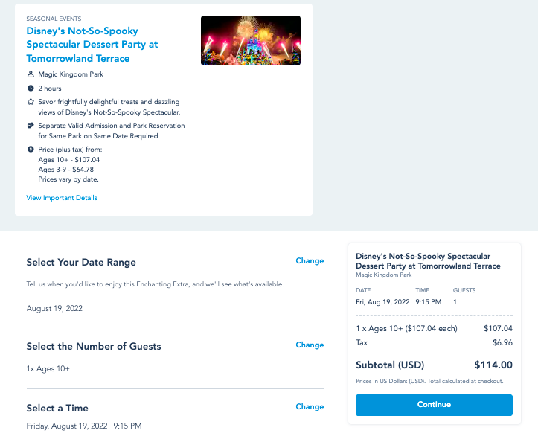Viewport: 538px width, 442px height.
Task: Click the clock icon next to 2 hours
Action: (31, 89)
